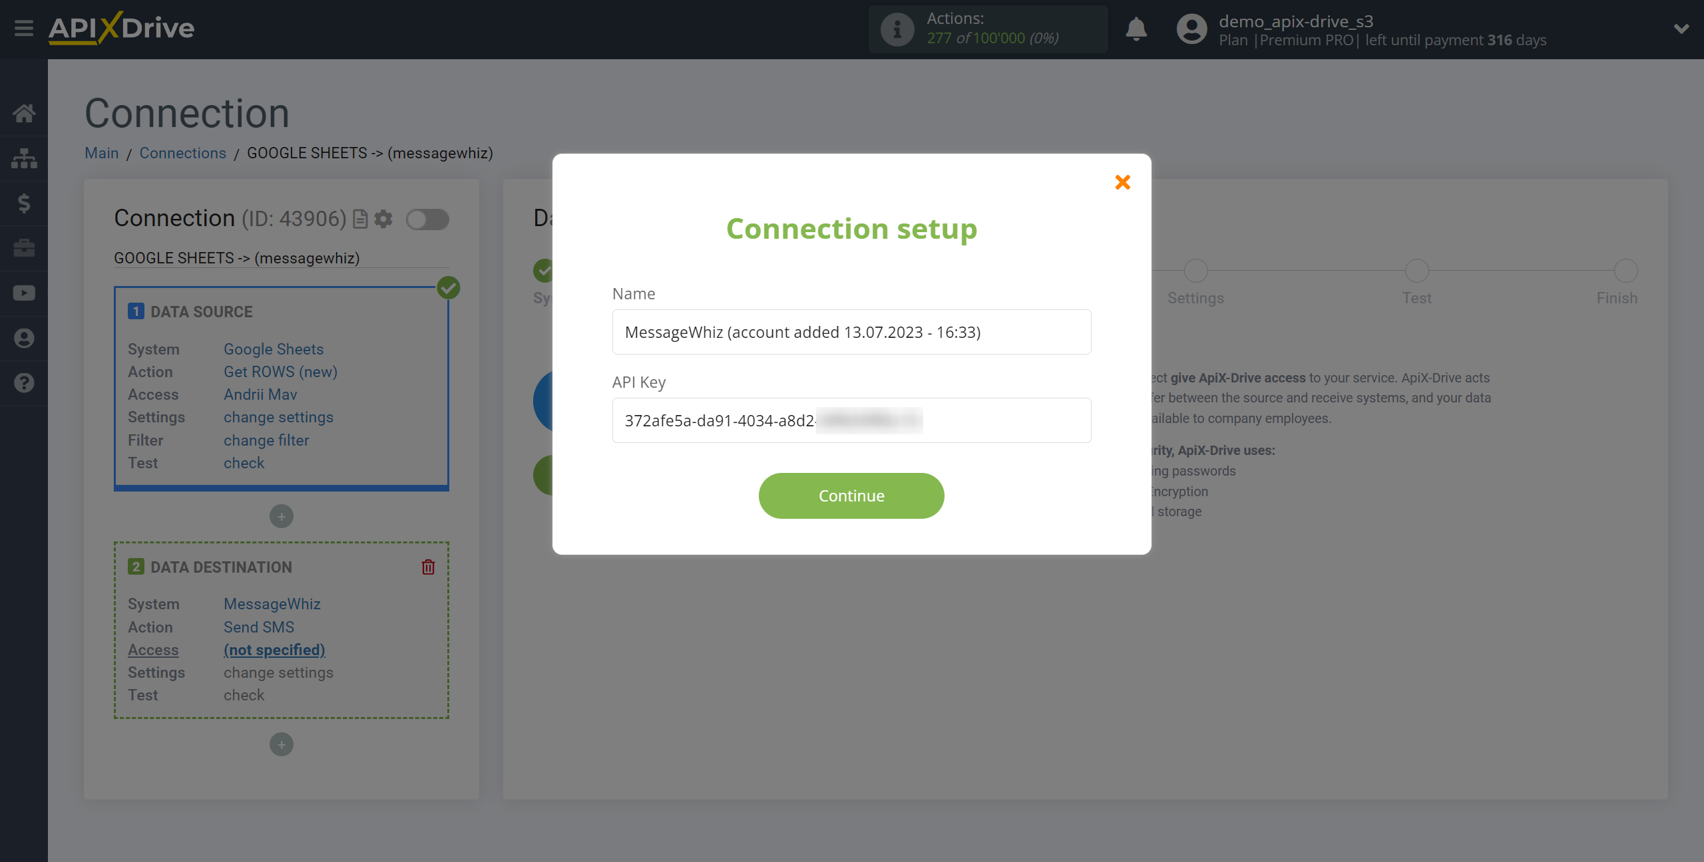The width and height of the screenshot is (1704, 862).
Task: Click the delete DATA DESTINATION trash icon
Action: tap(429, 567)
